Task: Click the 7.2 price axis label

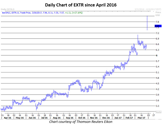Action: (157, 33)
